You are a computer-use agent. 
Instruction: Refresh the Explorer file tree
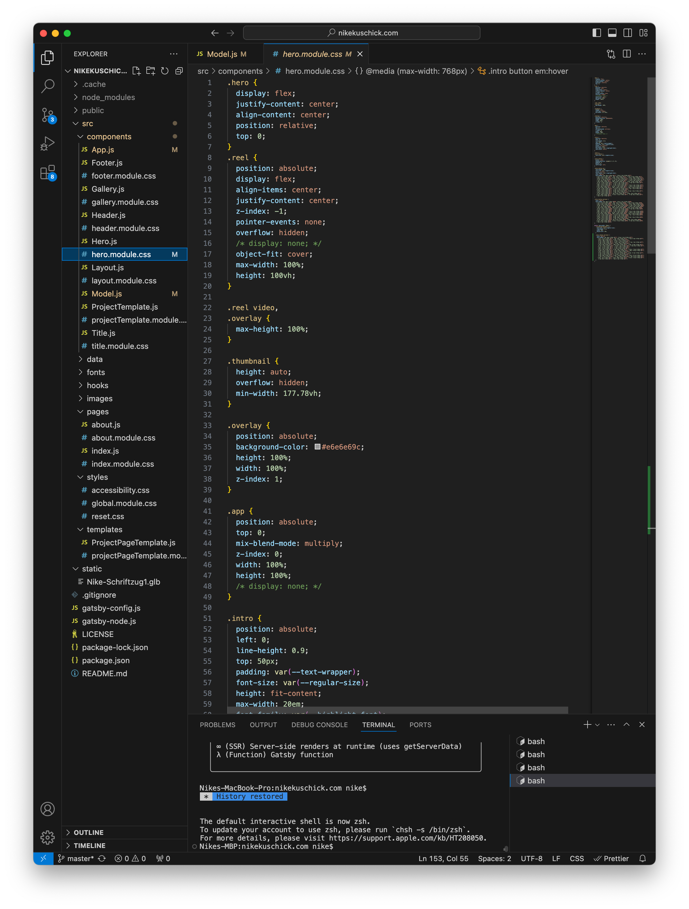pyautogui.click(x=165, y=71)
